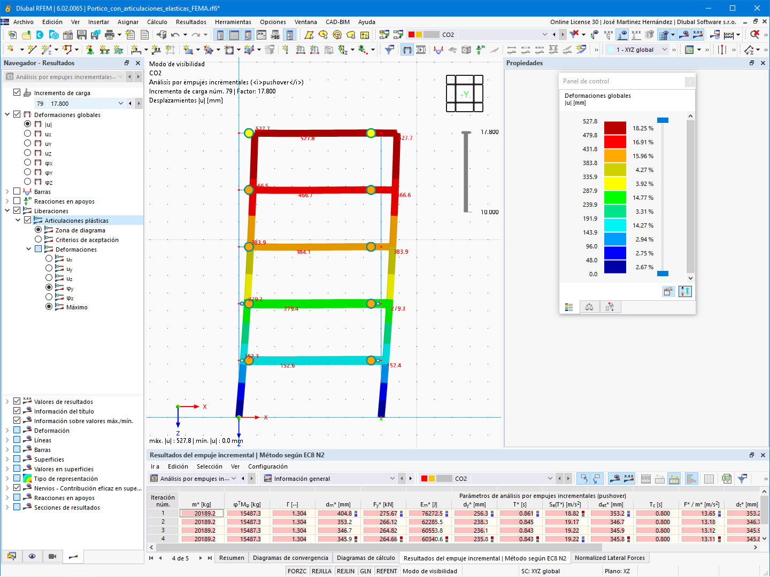Click the animation filmstrip icon in toolbar
Screen dimensions: 770x577
tap(421, 50)
